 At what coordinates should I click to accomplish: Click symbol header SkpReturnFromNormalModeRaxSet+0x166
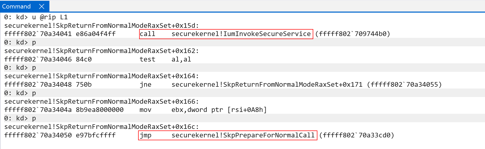[x=101, y=102]
